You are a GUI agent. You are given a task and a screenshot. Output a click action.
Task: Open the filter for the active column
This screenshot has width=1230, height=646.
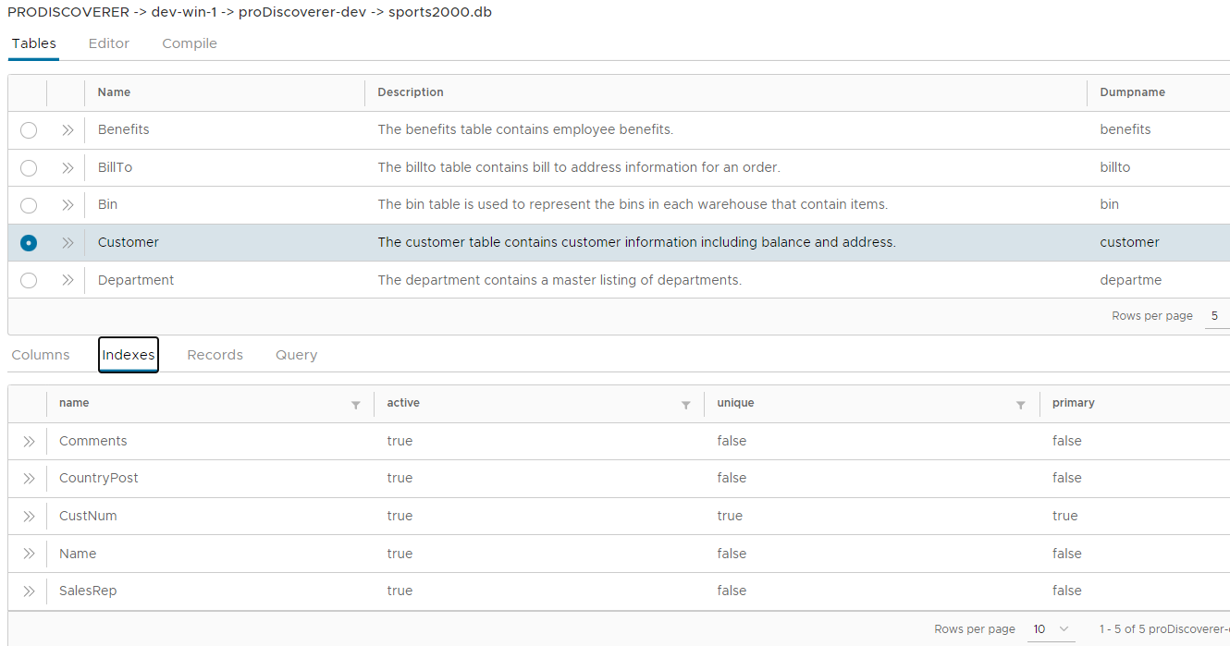coord(685,404)
